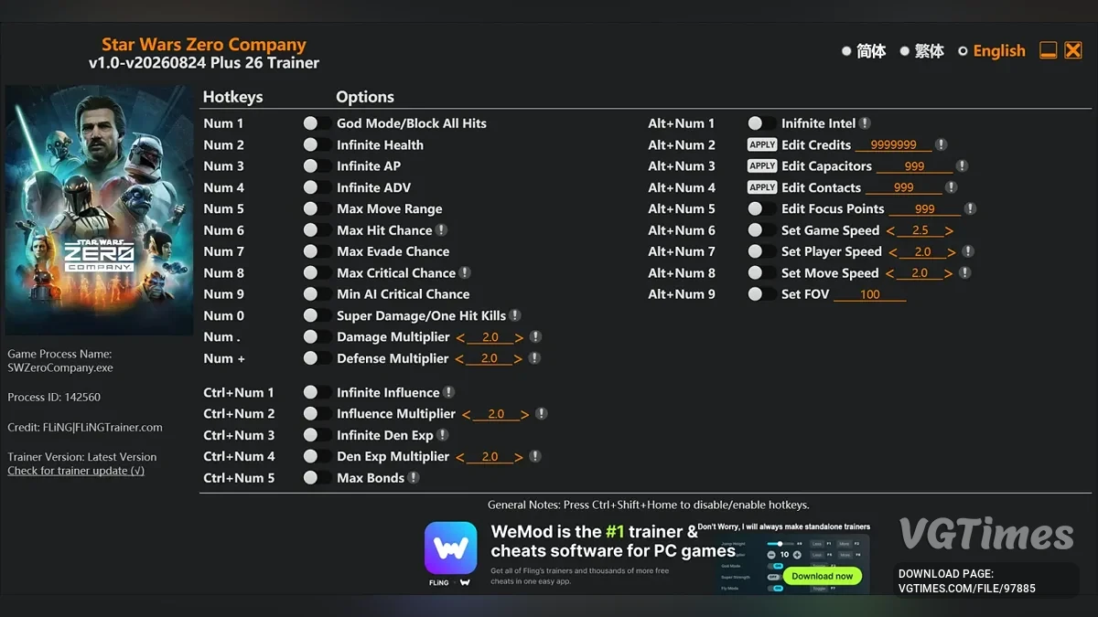Click Game Speed value field 2.5

[x=920, y=230]
